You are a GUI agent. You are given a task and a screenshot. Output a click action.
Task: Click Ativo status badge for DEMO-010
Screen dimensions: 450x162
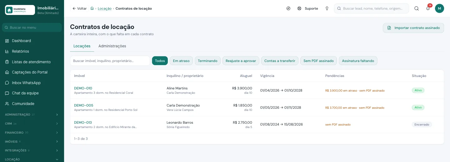point(418,90)
